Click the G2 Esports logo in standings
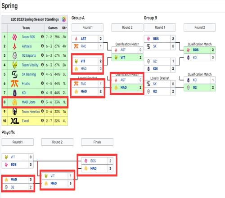Viewport: 225px width, 198px height. coord(14,56)
